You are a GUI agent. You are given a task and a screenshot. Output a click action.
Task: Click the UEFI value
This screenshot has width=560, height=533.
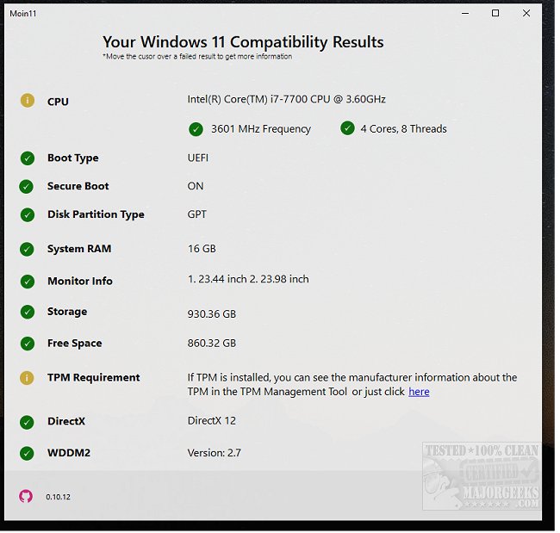[198, 158]
